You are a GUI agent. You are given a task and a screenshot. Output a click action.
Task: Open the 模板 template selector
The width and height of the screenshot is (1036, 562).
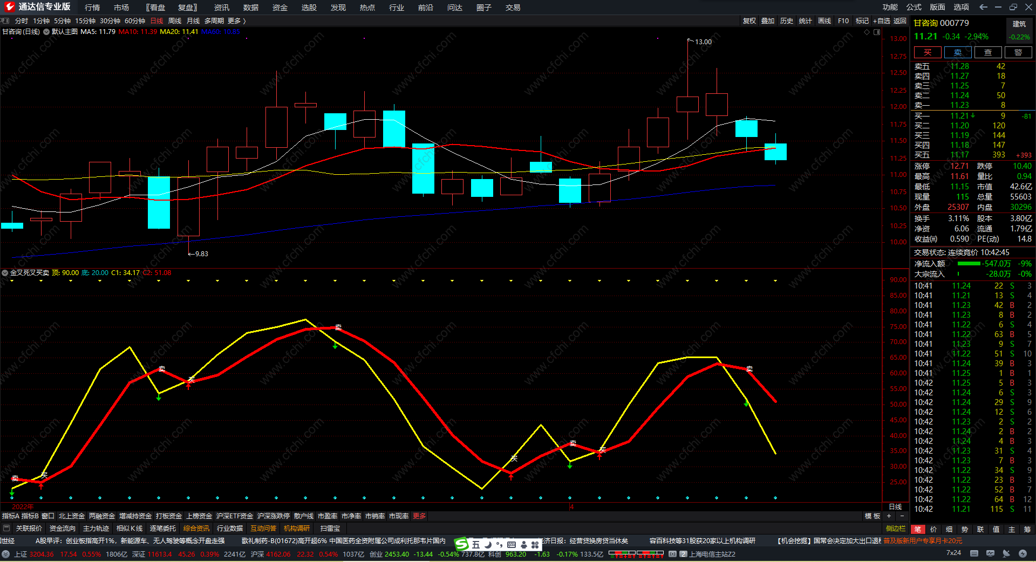click(873, 516)
